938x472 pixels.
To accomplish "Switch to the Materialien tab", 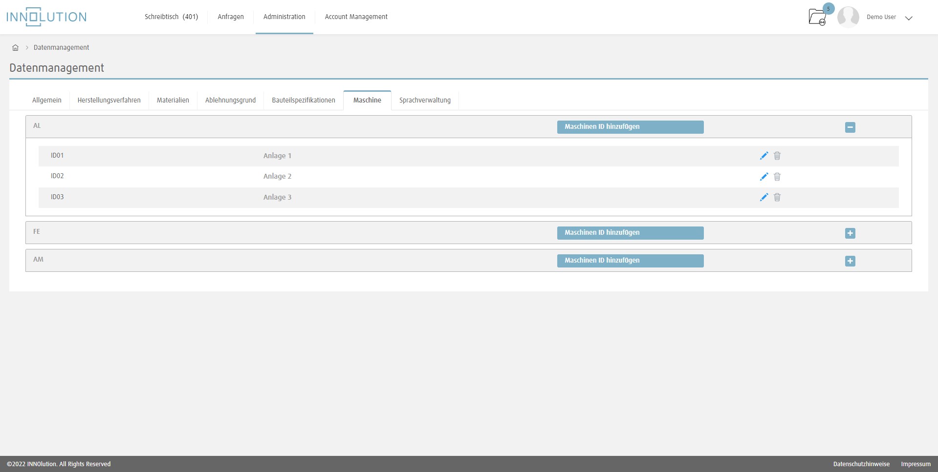I will [173, 100].
